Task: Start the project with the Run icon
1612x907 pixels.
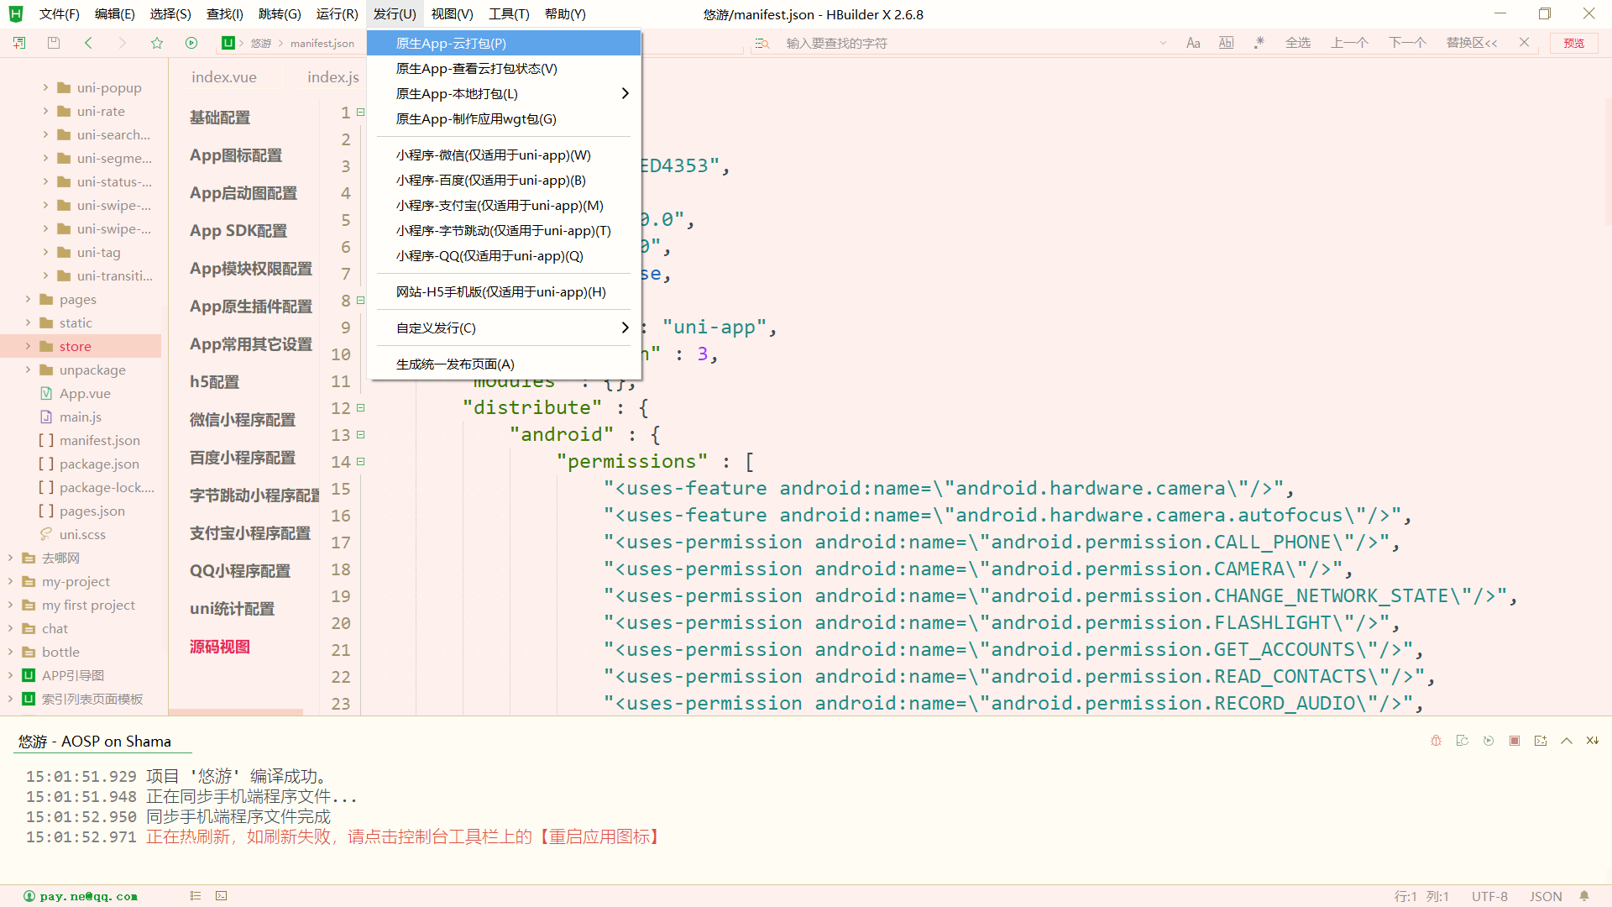Action: click(x=191, y=43)
